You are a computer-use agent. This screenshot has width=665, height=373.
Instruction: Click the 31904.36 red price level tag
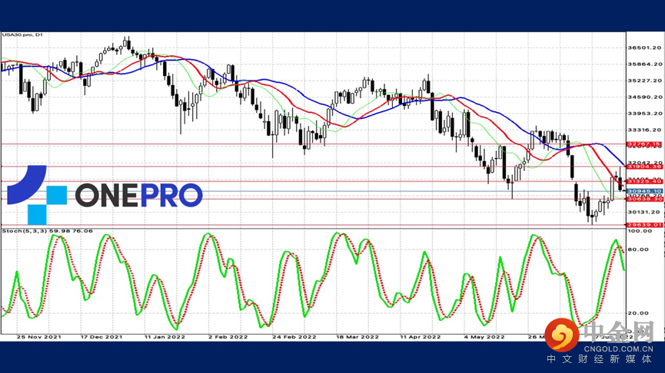pyautogui.click(x=644, y=167)
